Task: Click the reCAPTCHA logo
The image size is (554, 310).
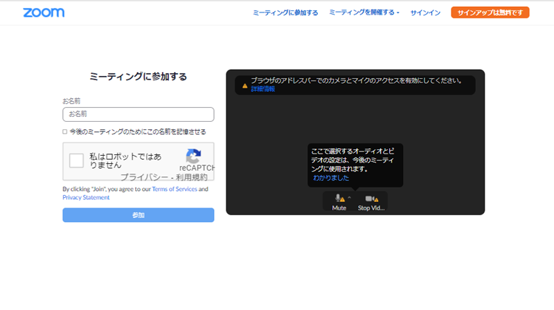Action: (194, 156)
